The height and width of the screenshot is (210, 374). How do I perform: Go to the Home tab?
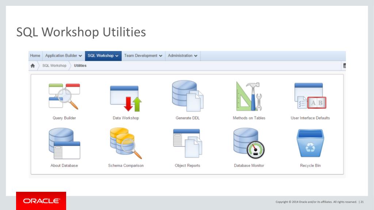pos(35,55)
